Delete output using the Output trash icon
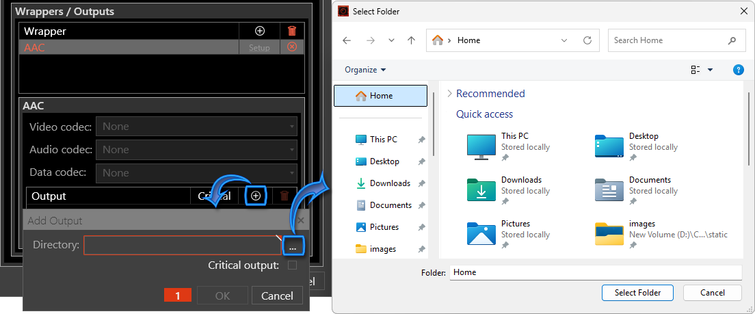Image resolution: width=755 pixels, height=314 pixels. click(x=284, y=196)
